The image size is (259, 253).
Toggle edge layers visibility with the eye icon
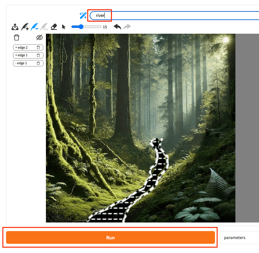(40, 38)
